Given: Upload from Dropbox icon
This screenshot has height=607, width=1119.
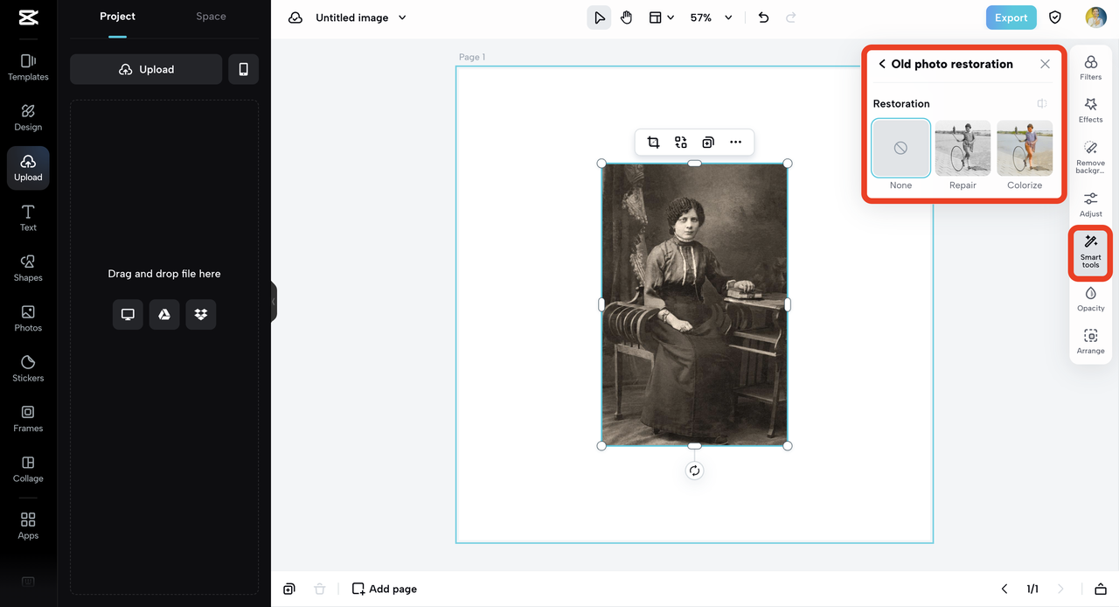Looking at the screenshot, I should pyautogui.click(x=201, y=314).
